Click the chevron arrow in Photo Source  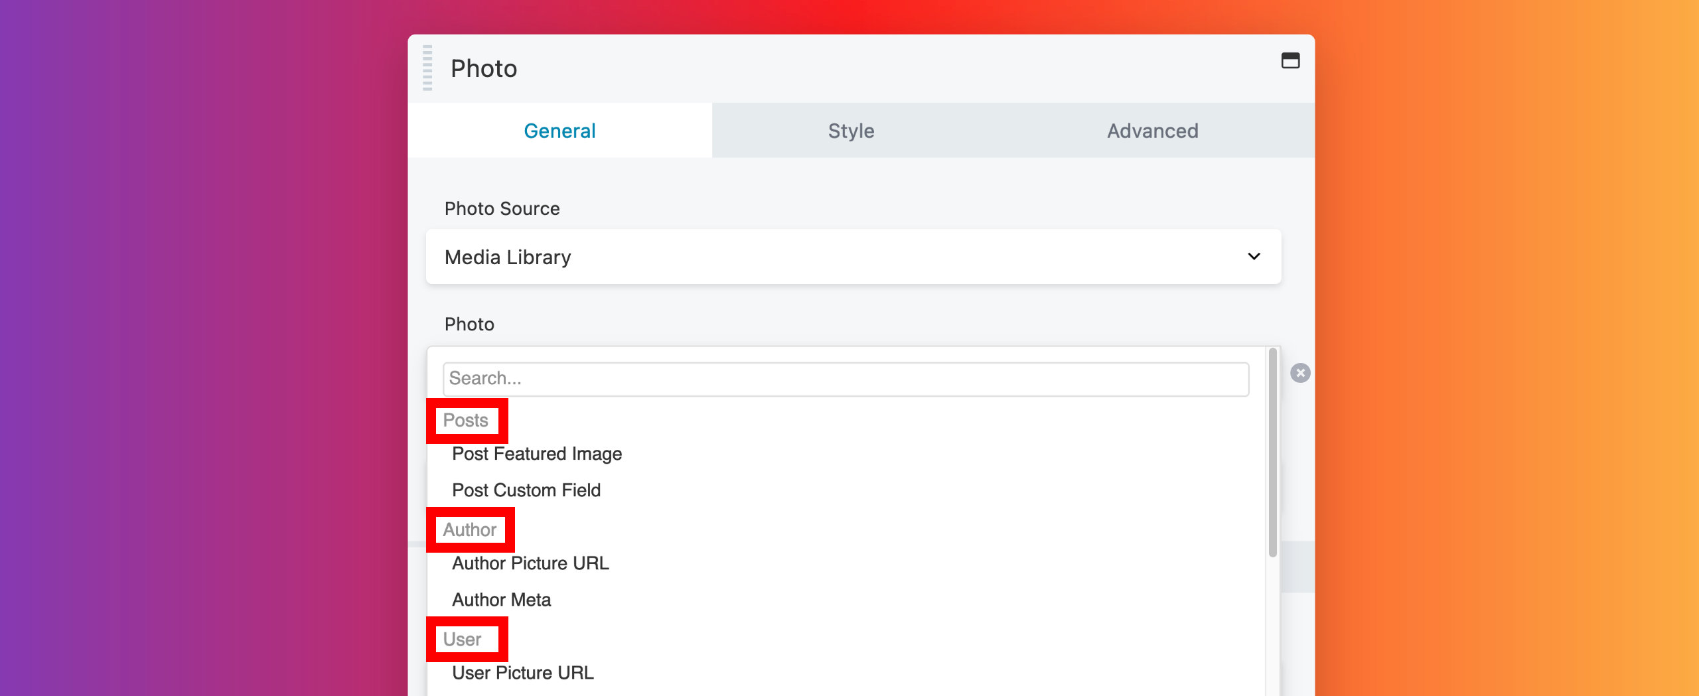(x=1253, y=257)
